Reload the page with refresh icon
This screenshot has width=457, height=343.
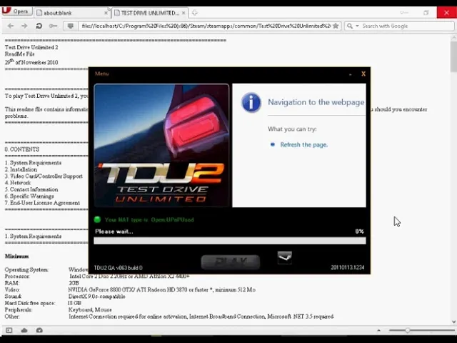tap(39, 26)
